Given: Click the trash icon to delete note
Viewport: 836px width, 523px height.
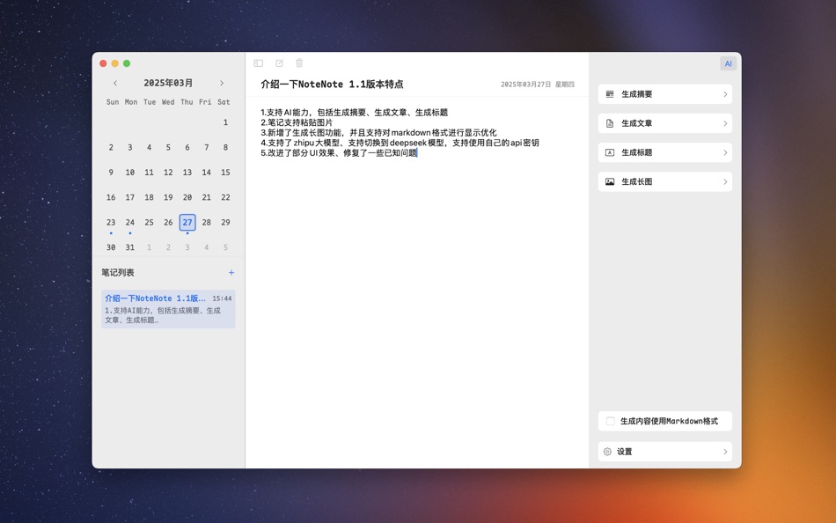Looking at the screenshot, I should [x=298, y=63].
